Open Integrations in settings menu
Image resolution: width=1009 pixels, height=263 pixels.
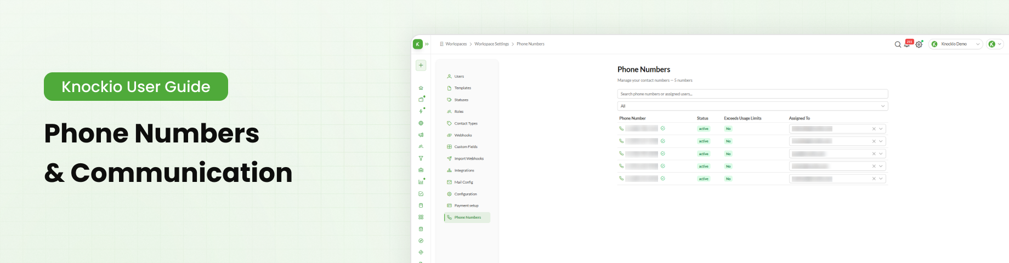pyautogui.click(x=467, y=170)
